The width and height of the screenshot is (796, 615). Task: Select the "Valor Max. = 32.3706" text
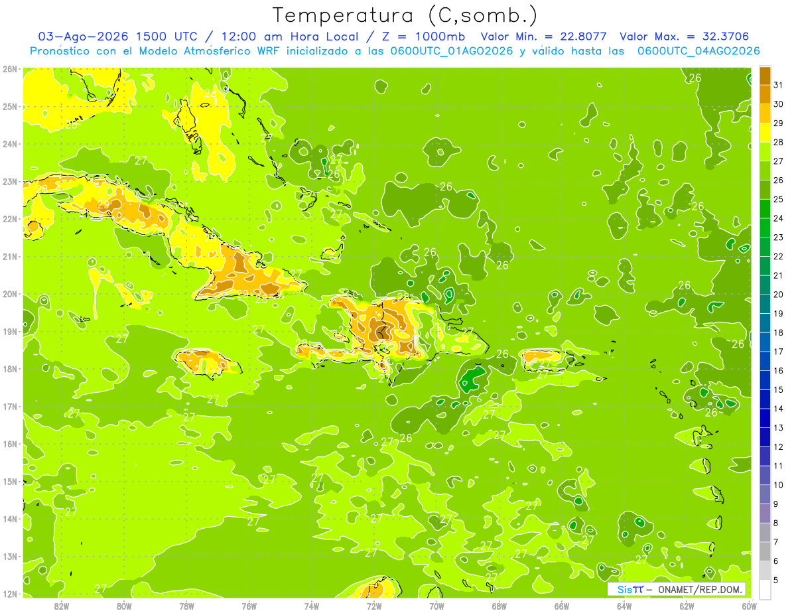685,36
